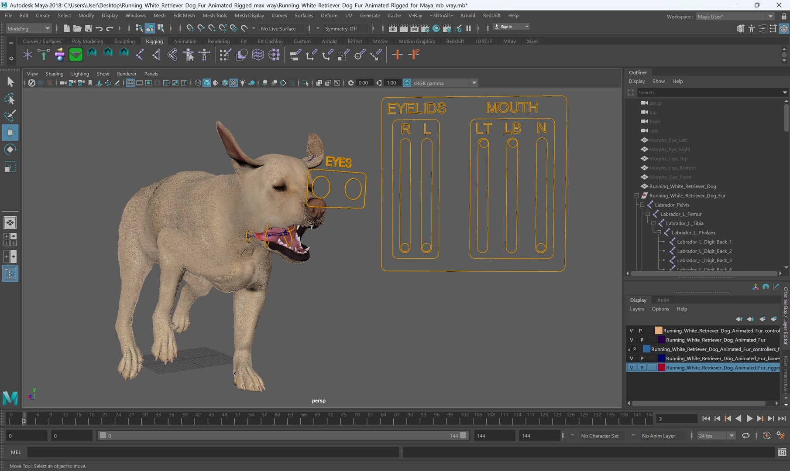Click the time range slider bar
Screen dimensions: 790x471
click(x=283, y=436)
